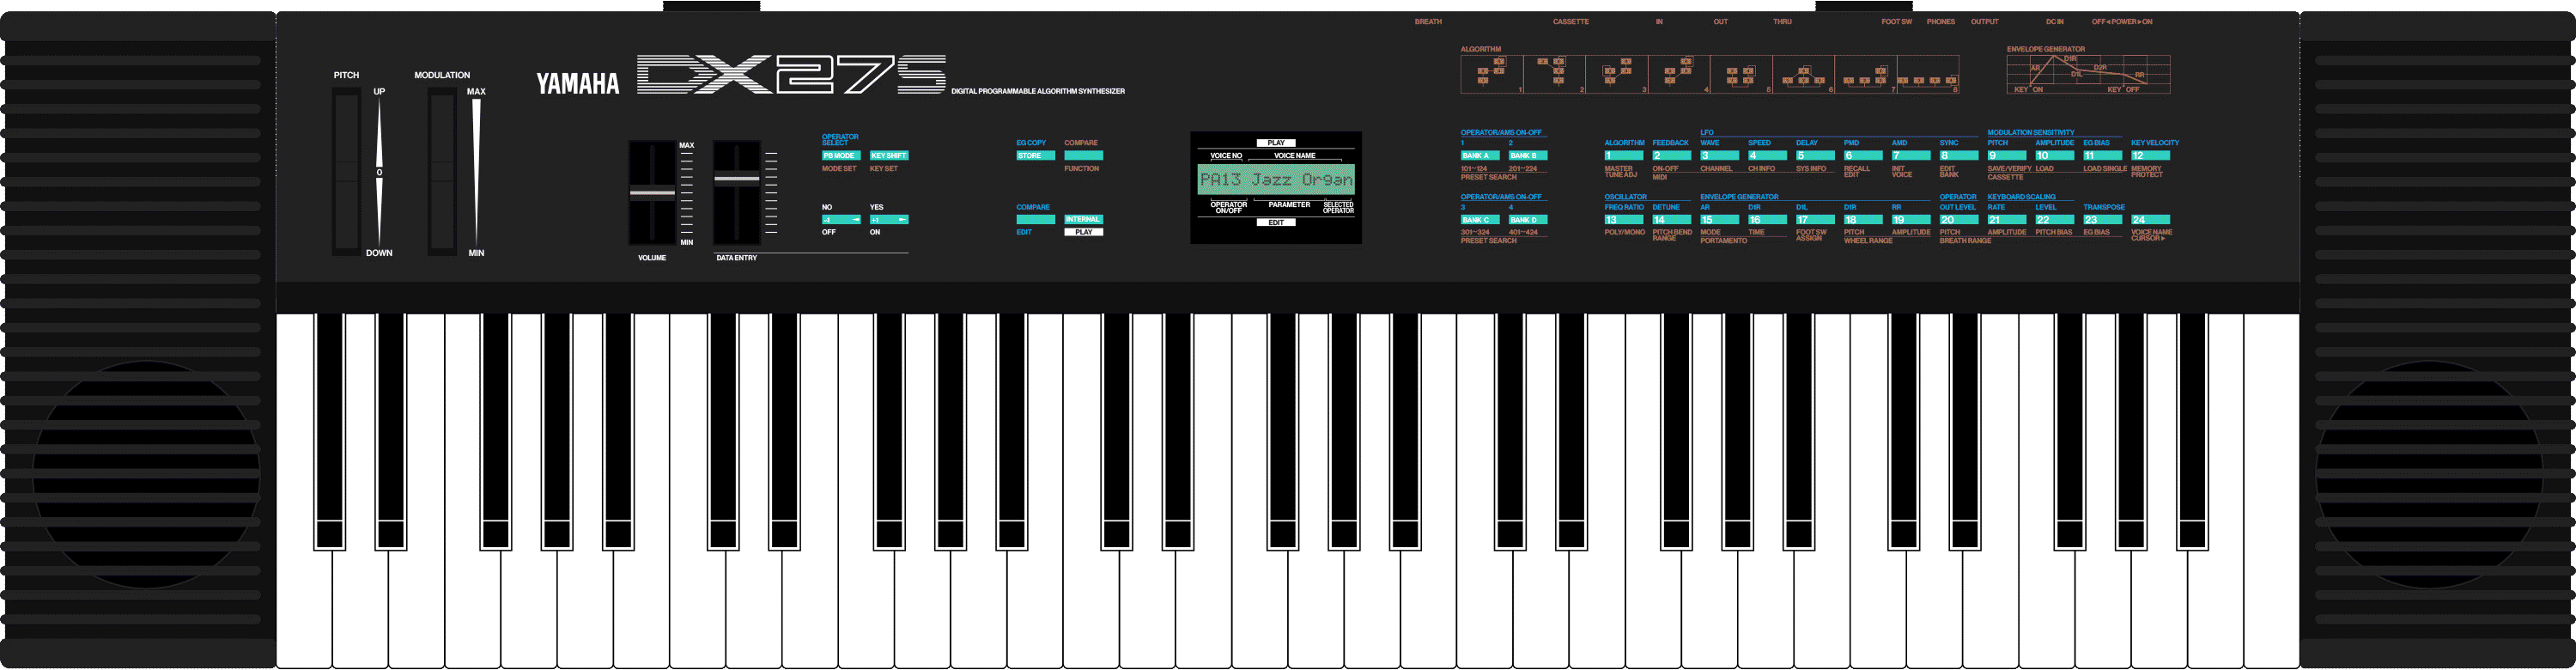
Task: Play the lowest white key on keyboard
Action: [x=304, y=610]
